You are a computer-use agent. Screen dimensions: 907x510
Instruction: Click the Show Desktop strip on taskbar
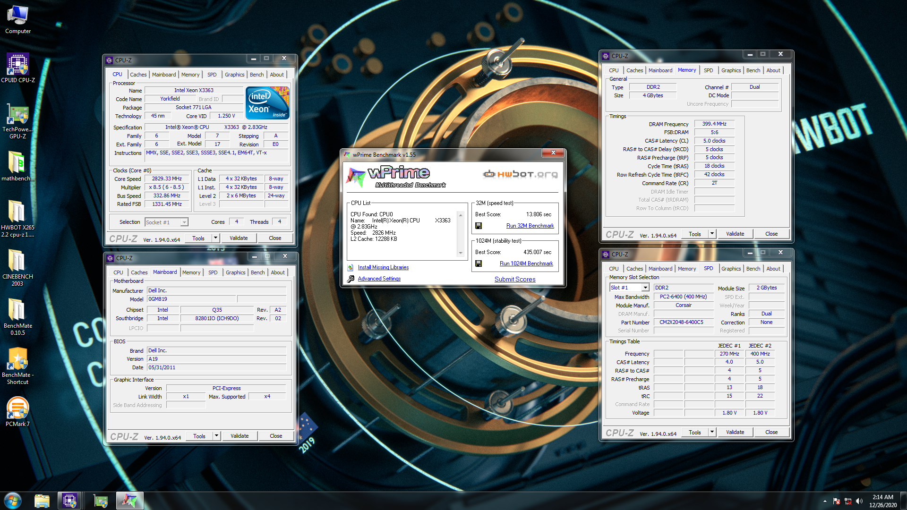(903, 501)
